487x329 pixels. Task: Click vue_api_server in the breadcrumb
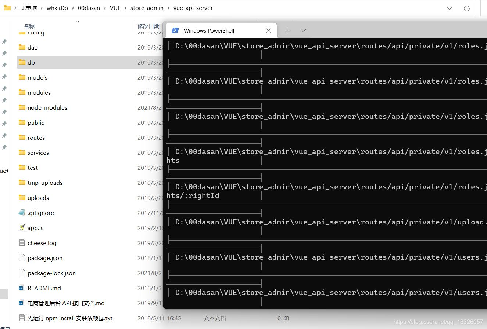tap(193, 8)
